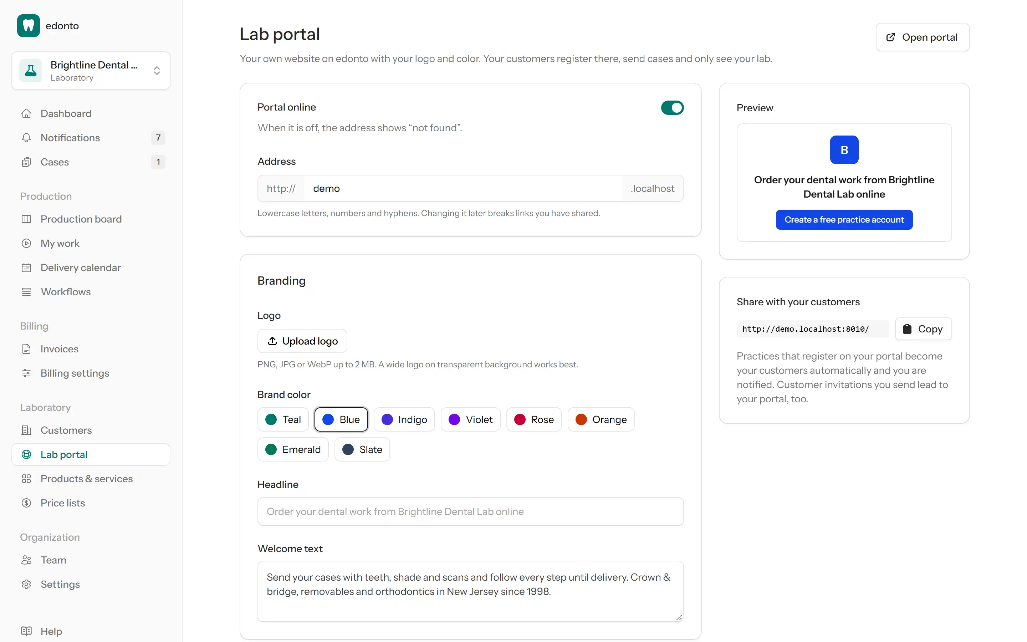Open the Lab portal menu item
Image resolution: width=1027 pixels, height=642 pixels.
point(91,454)
